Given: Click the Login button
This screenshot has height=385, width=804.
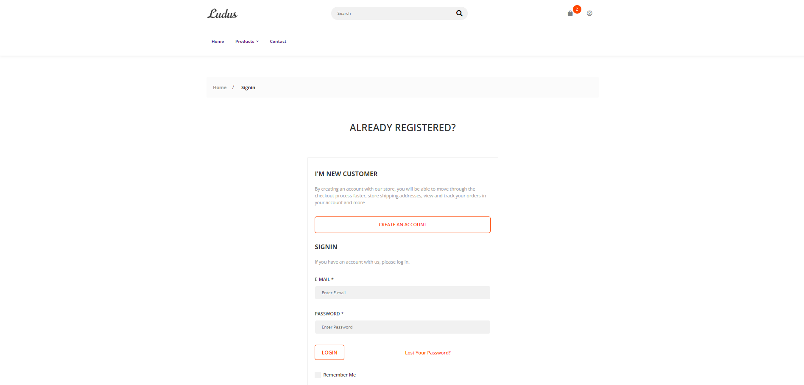Looking at the screenshot, I should (329, 352).
